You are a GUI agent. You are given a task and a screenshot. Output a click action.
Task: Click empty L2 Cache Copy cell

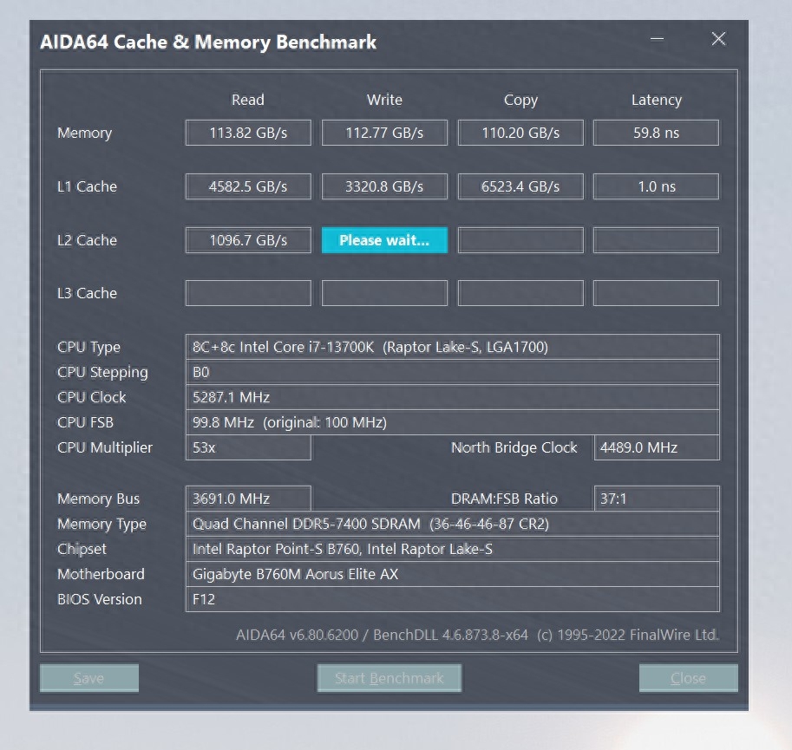click(x=520, y=240)
